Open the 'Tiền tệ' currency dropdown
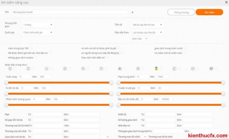 pyautogui.click(x=147, y=25)
